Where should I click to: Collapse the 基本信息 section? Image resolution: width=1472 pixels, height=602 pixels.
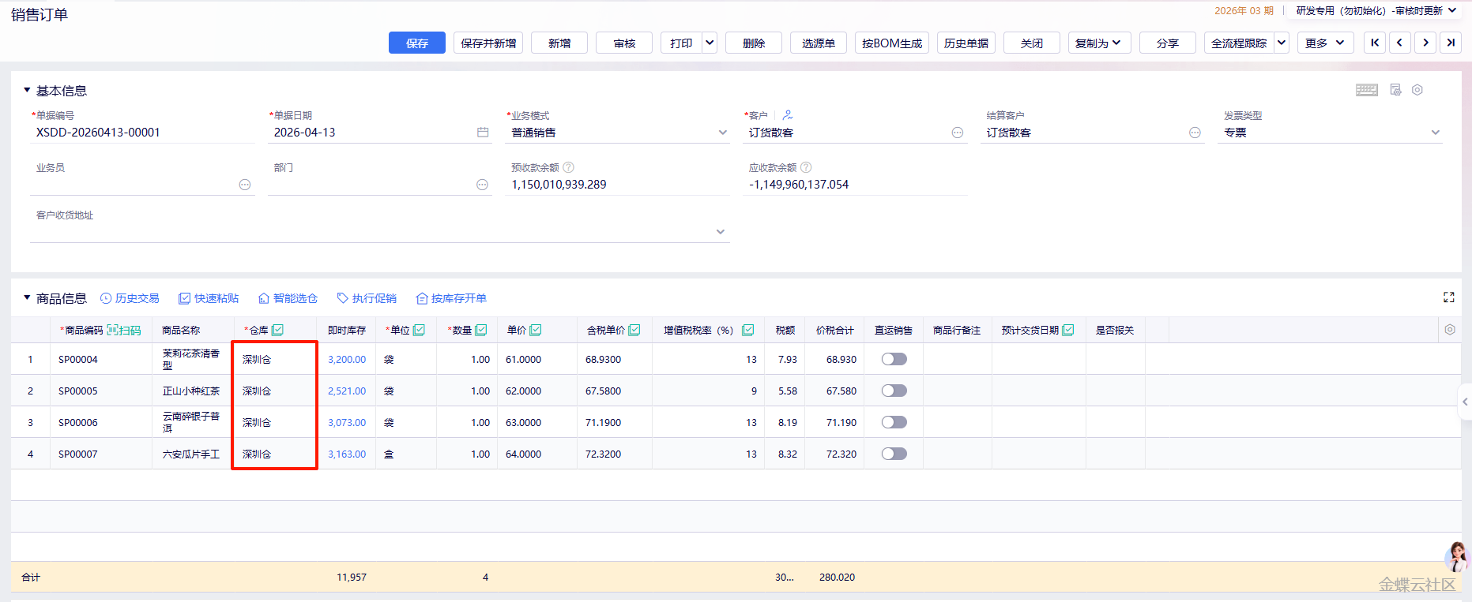27,90
